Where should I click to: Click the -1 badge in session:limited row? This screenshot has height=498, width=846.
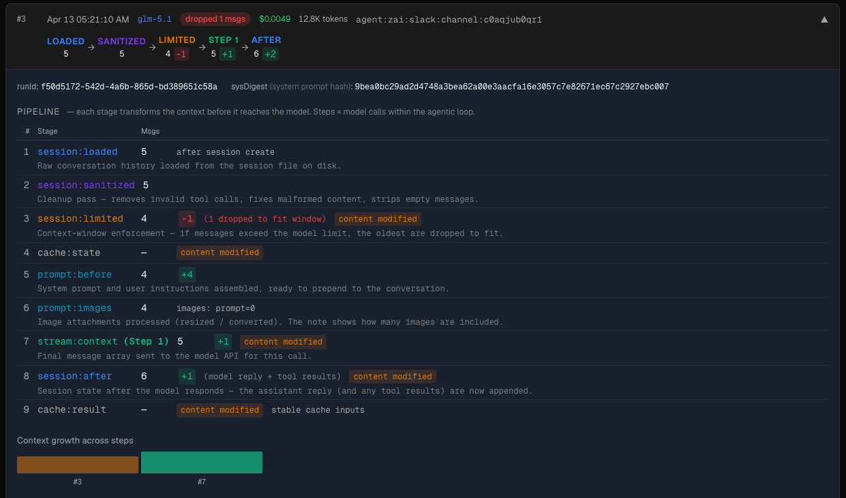pos(187,219)
